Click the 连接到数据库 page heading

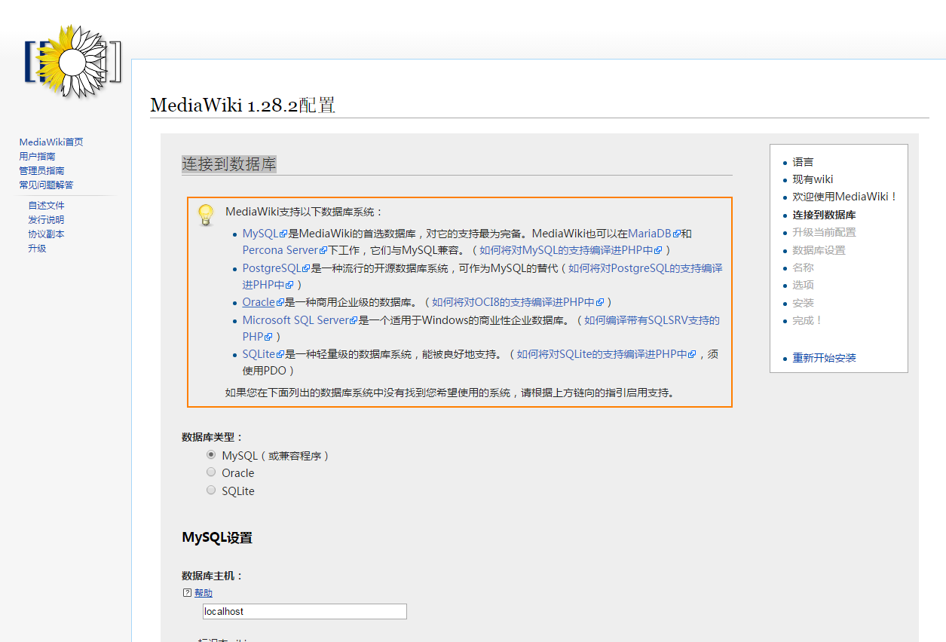click(x=229, y=164)
